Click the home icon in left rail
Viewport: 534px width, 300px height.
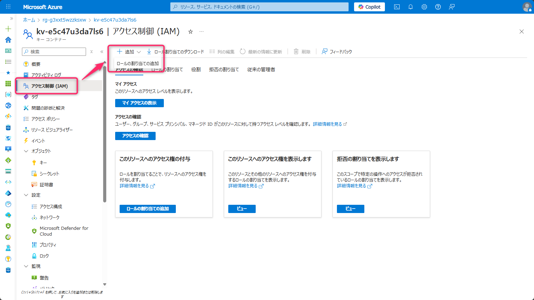[8, 40]
